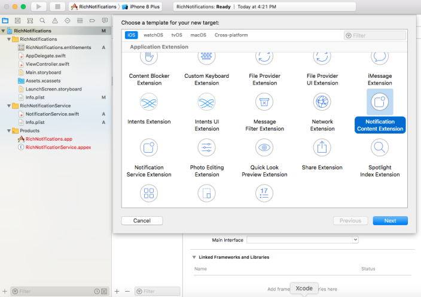Select RichNotificationService.appex product

click(58, 147)
